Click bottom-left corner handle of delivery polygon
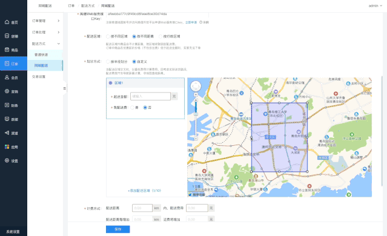This screenshot has width=387, height=236. pos(251,171)
